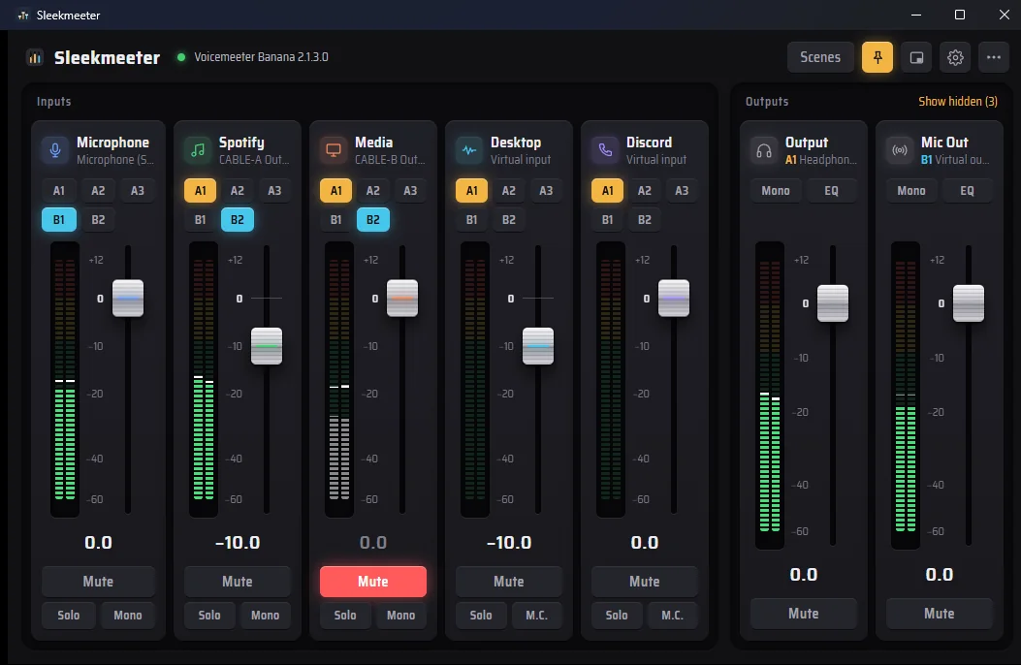Set Media strip to Mono
The image size is (1021, 665).
[401, 615]
